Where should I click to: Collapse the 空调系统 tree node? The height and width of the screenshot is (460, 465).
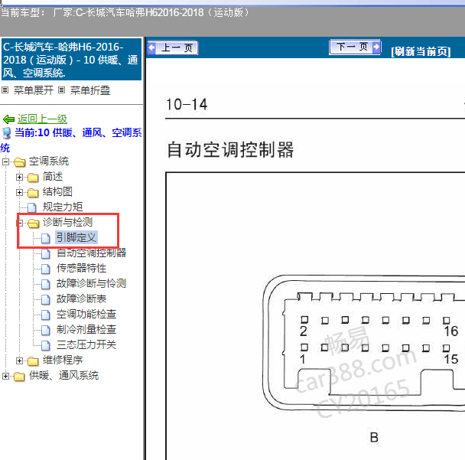5,161
